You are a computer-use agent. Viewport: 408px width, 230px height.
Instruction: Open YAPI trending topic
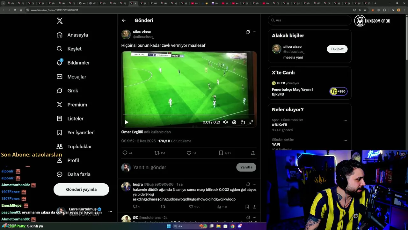click(x=276, y=144)
